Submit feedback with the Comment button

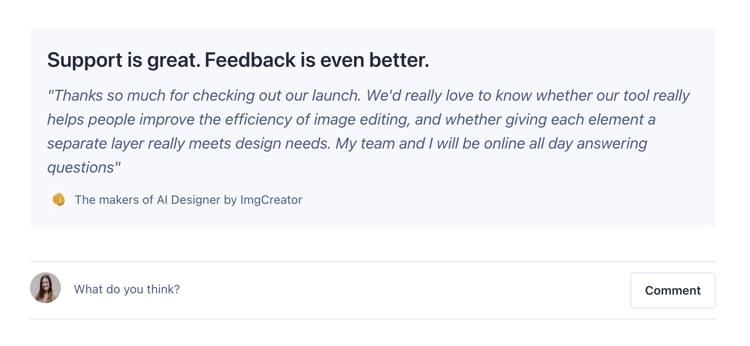[673, 290]
